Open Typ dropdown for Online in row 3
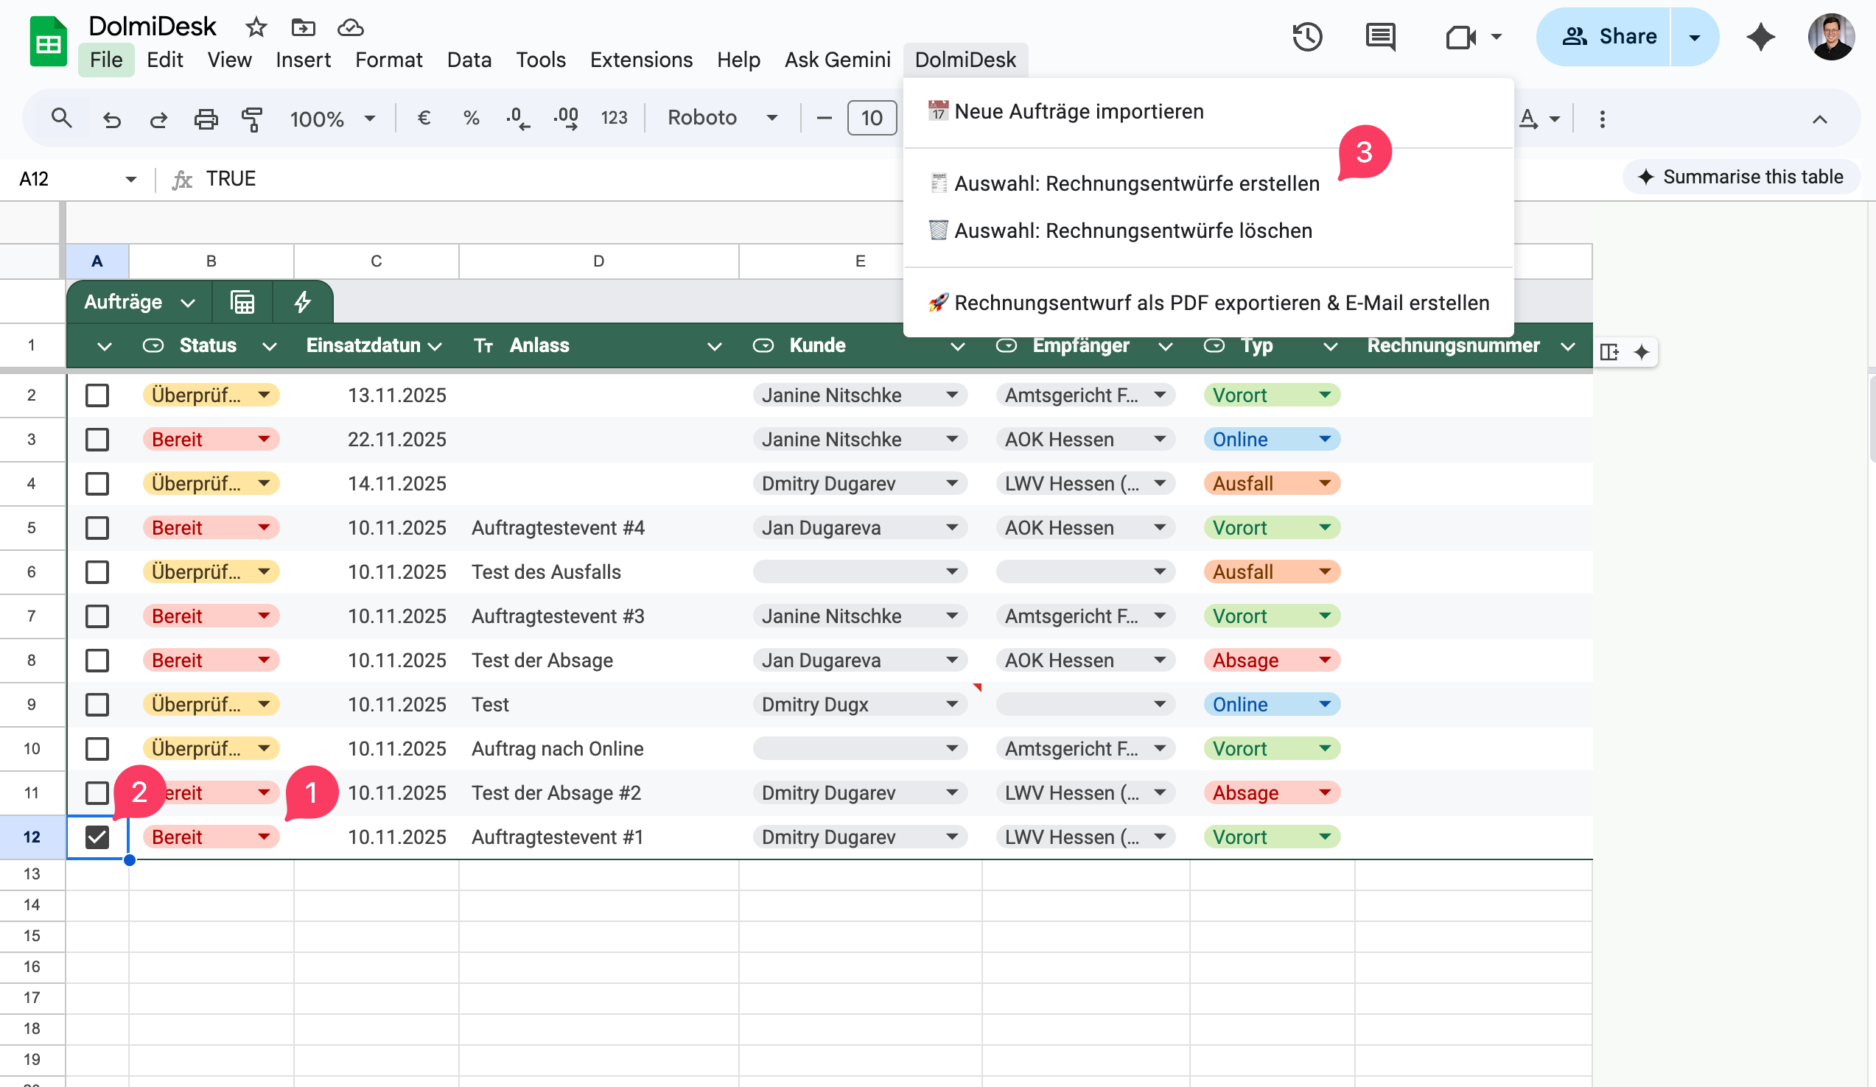 1324,439
